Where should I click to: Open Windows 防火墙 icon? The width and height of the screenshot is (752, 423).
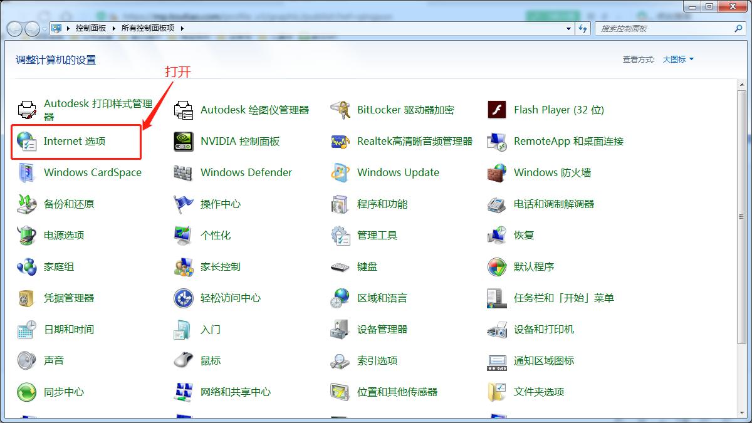click(497, 173)
